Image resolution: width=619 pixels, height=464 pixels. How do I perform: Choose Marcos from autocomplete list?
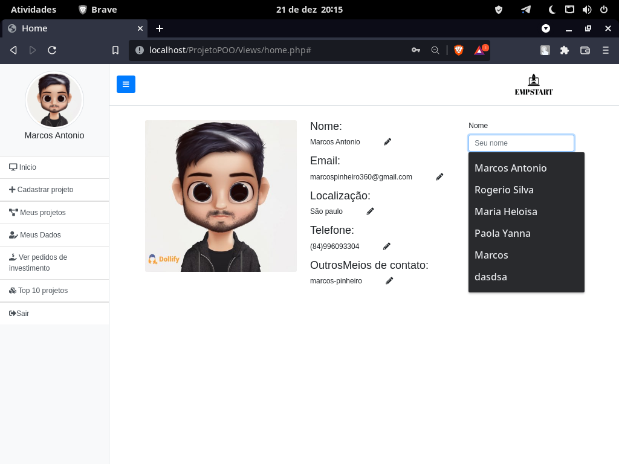pyautogui.click(x=527, y=255)
